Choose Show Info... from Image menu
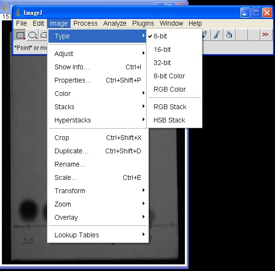The height and width of the screenshot is (271, 275). click(97, 67)
